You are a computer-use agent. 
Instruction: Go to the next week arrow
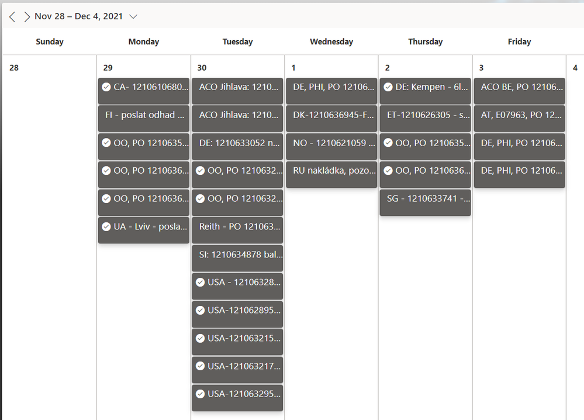[x=27, y=17]
